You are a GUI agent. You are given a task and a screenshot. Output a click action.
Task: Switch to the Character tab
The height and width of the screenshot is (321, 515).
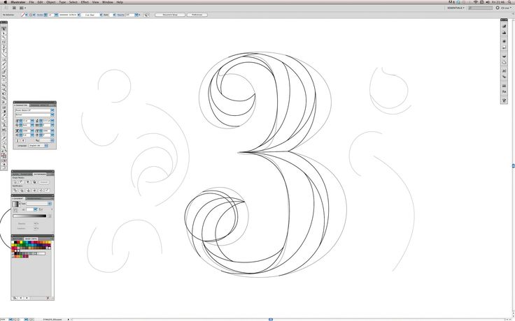coord(22,105)
